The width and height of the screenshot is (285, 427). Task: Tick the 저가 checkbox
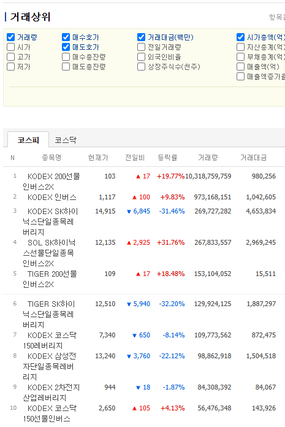tap(10, 66)
